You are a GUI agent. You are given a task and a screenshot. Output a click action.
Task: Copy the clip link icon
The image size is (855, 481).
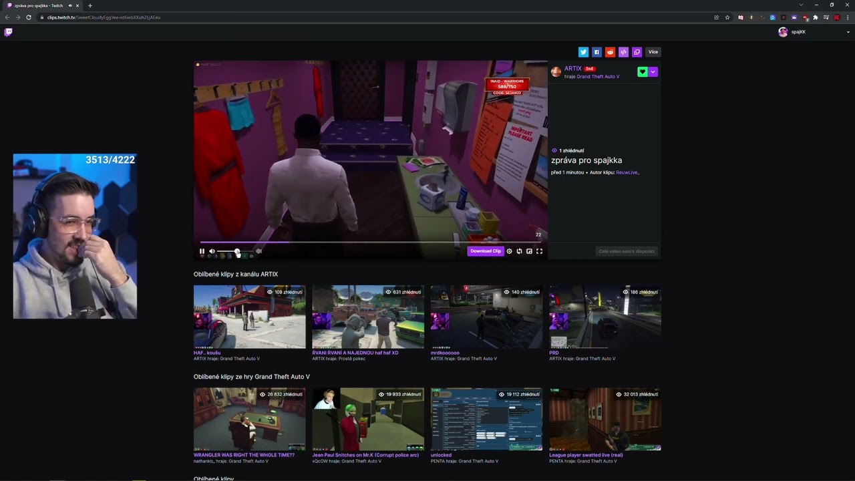637,52
